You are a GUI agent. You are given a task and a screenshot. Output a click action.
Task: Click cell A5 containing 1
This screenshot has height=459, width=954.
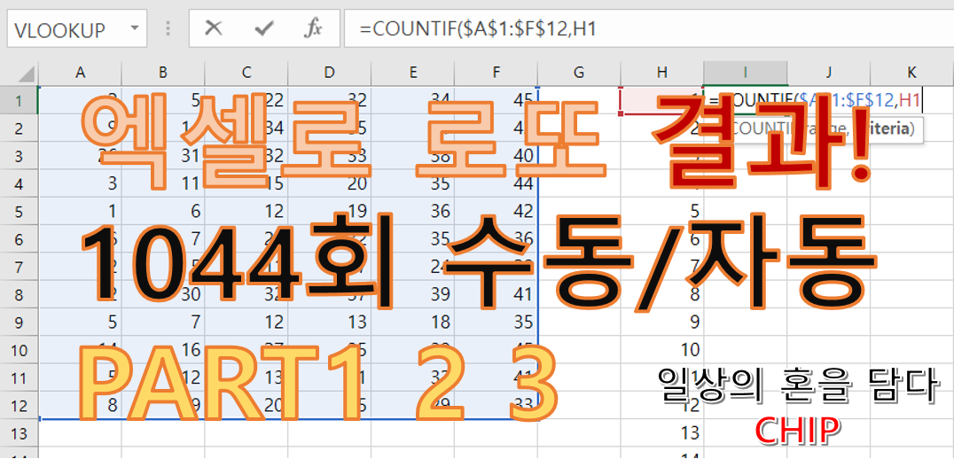80,212
